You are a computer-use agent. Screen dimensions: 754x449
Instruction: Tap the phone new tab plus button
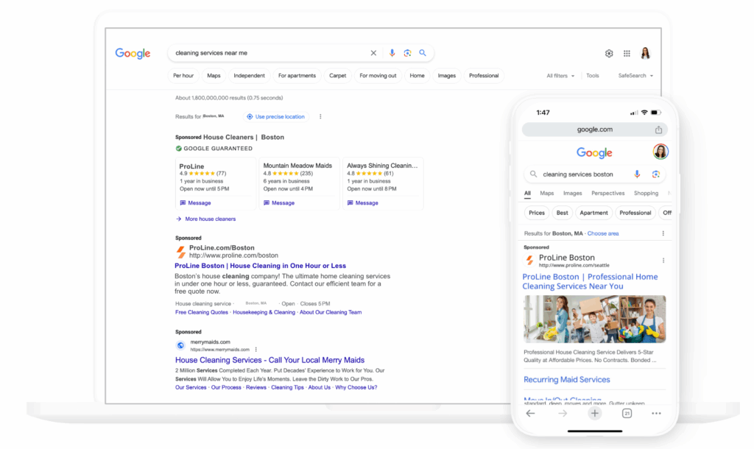tap(595, 414)
